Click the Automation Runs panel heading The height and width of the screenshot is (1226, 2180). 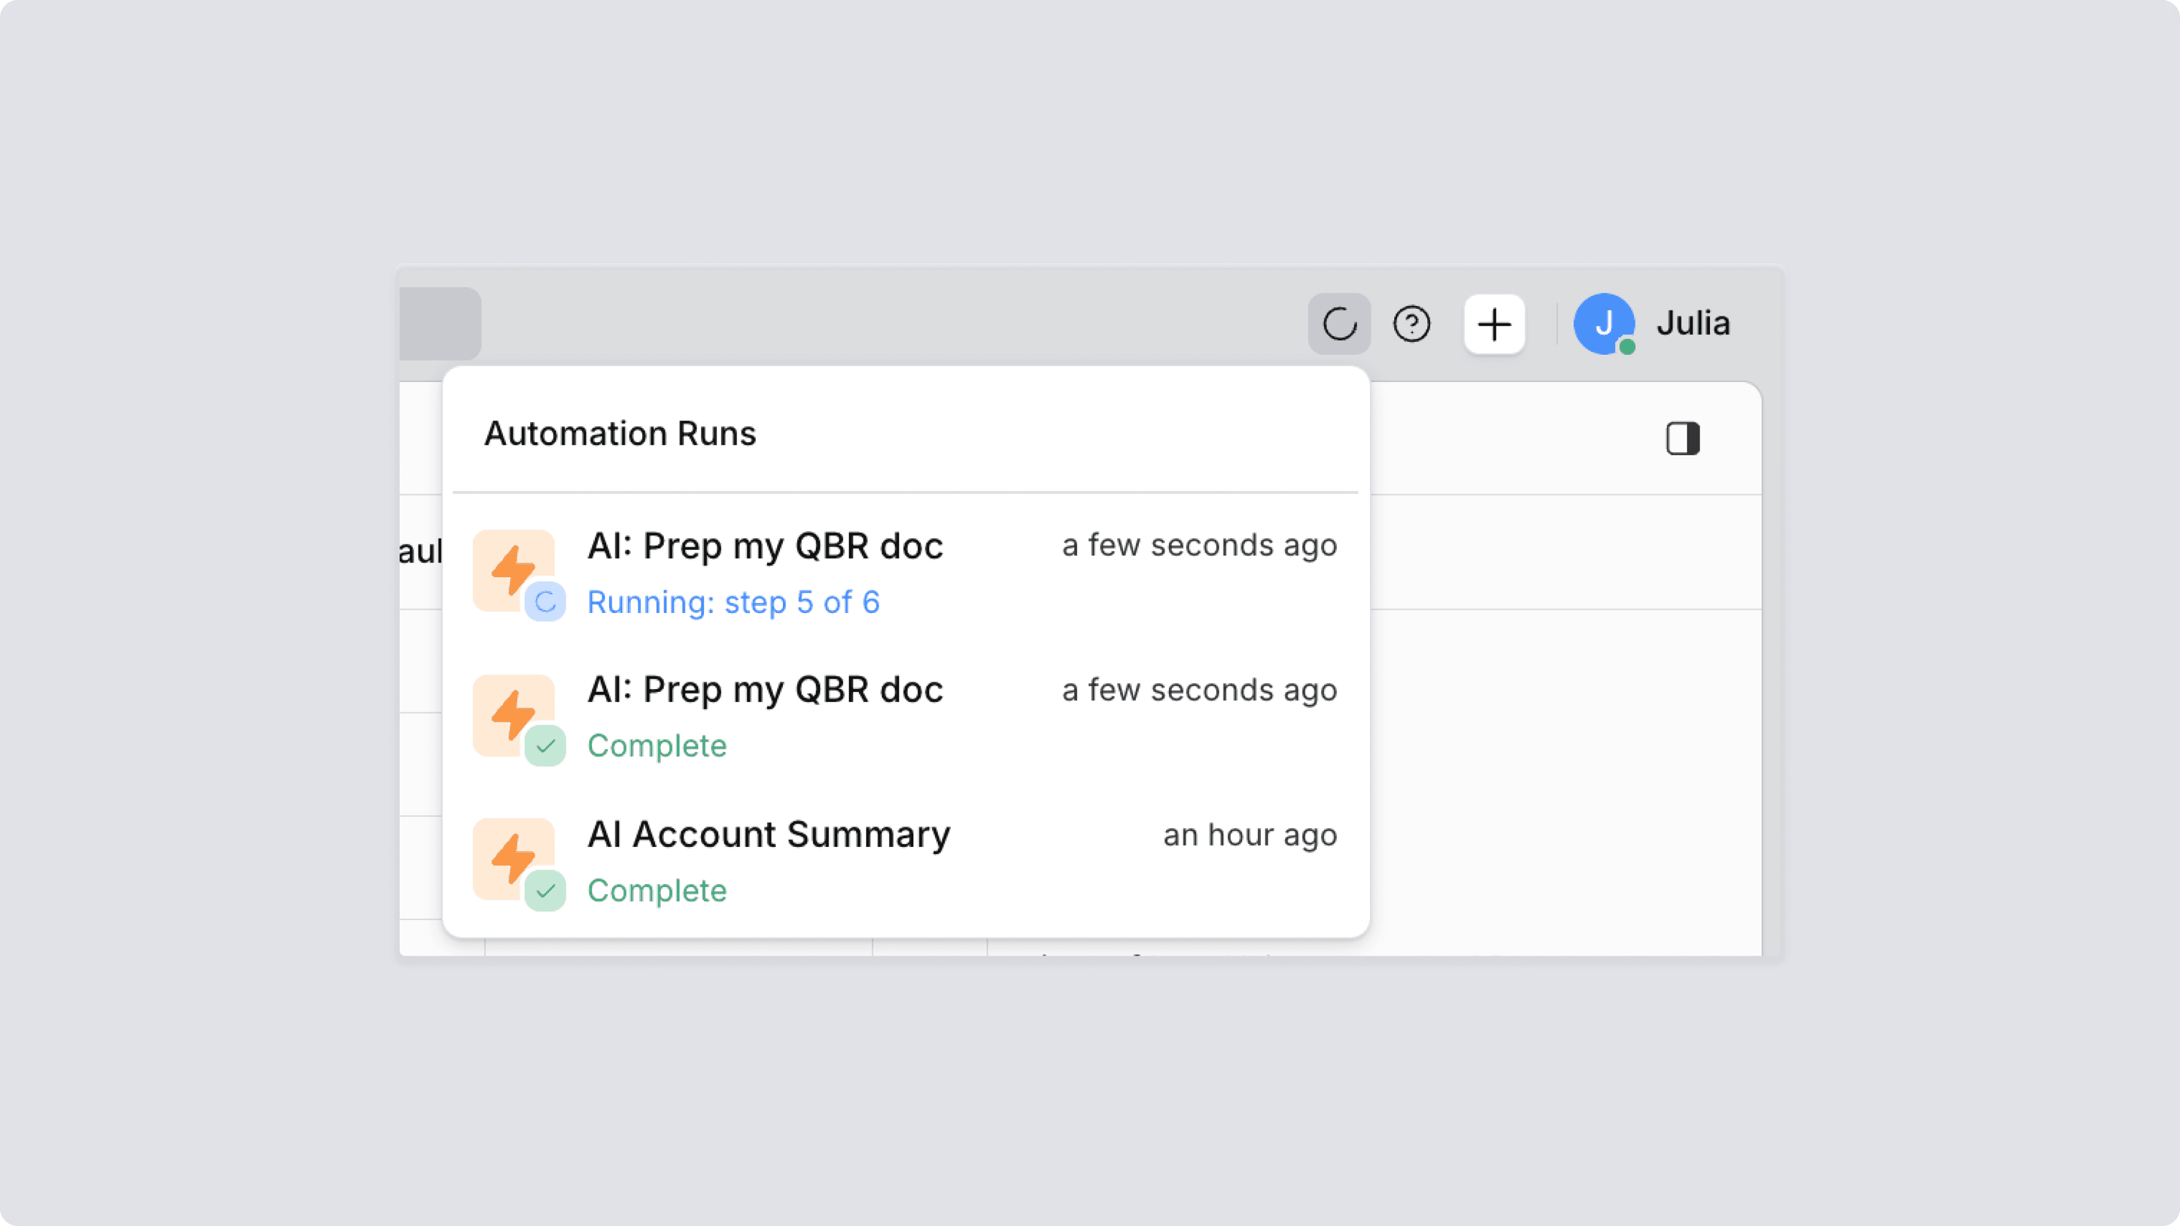(x=619, y=433)
